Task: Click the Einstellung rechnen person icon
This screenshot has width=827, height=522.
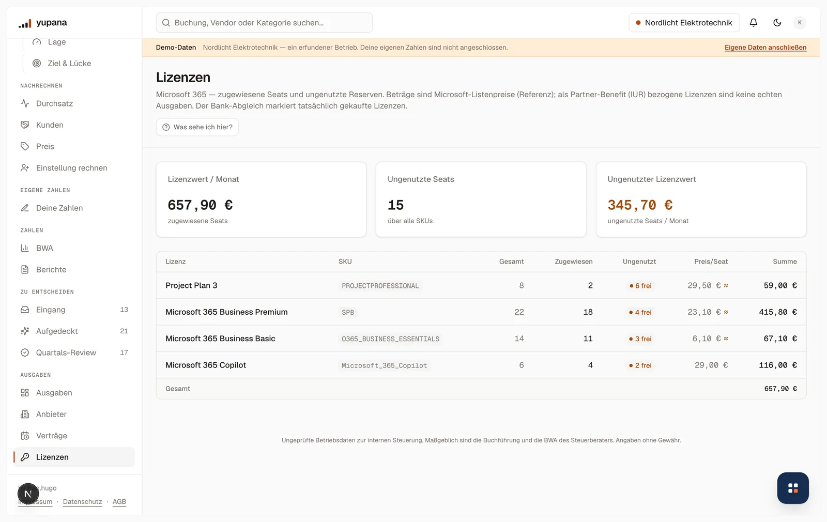Action: (25, 168)
